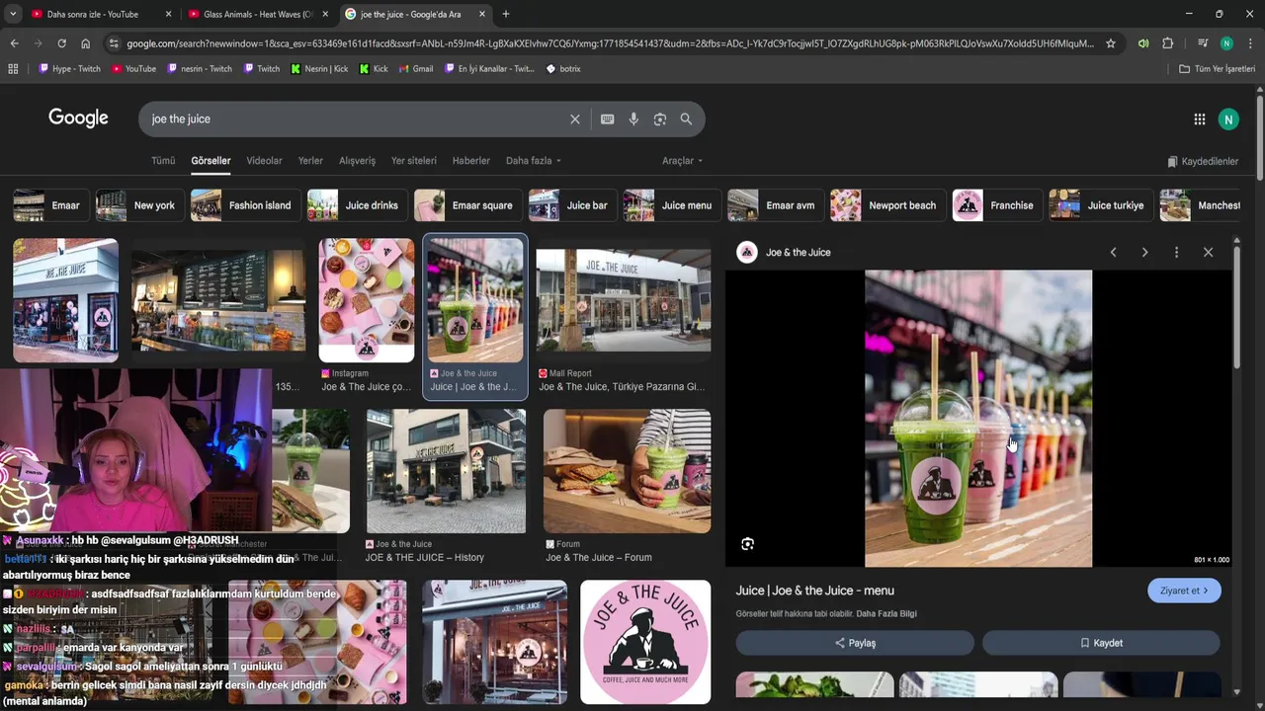Open Chrome three-dot menu
The image size is (1265, 711).
pyautogui.click(x=1250, y=43)
